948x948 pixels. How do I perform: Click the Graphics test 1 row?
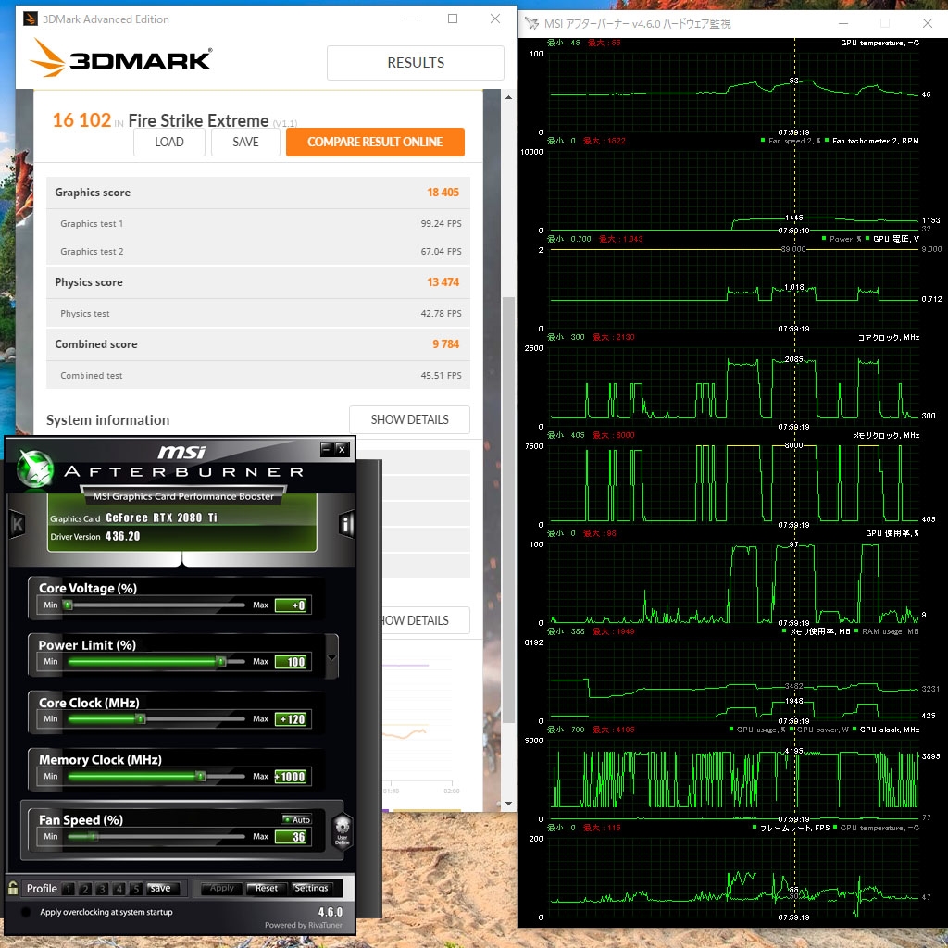click(x=258, y=224)
